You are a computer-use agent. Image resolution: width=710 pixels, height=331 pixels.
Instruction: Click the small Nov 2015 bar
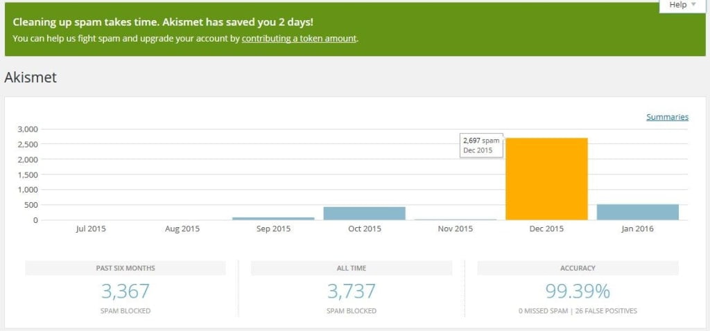[456, 220]
